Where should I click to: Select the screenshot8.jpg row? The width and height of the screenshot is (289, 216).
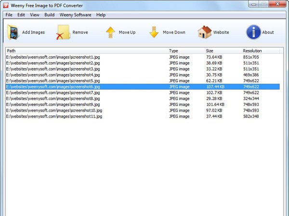[x=143, y=98]
